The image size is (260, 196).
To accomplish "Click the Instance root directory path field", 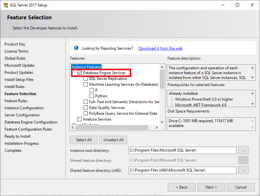I will [x=183, y=150].
